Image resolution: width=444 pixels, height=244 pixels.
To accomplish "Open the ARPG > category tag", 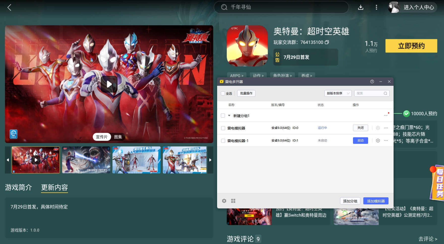I will pos(237,75).
